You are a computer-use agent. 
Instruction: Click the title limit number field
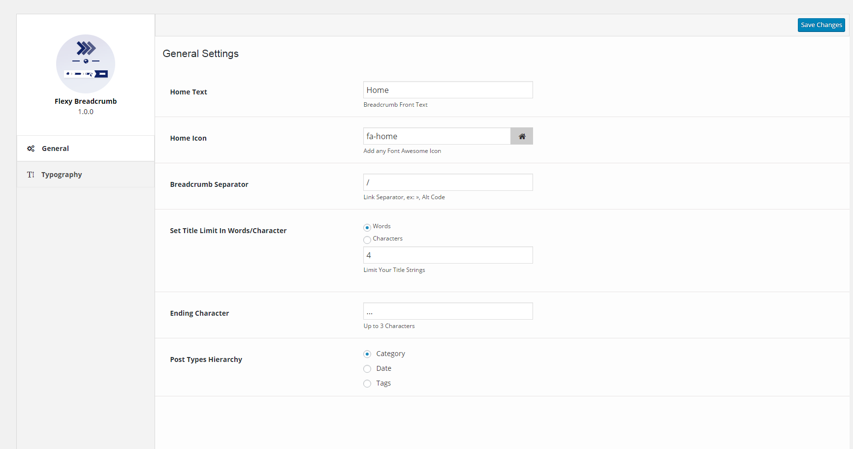pyautogui.click(x=448, y=255)
